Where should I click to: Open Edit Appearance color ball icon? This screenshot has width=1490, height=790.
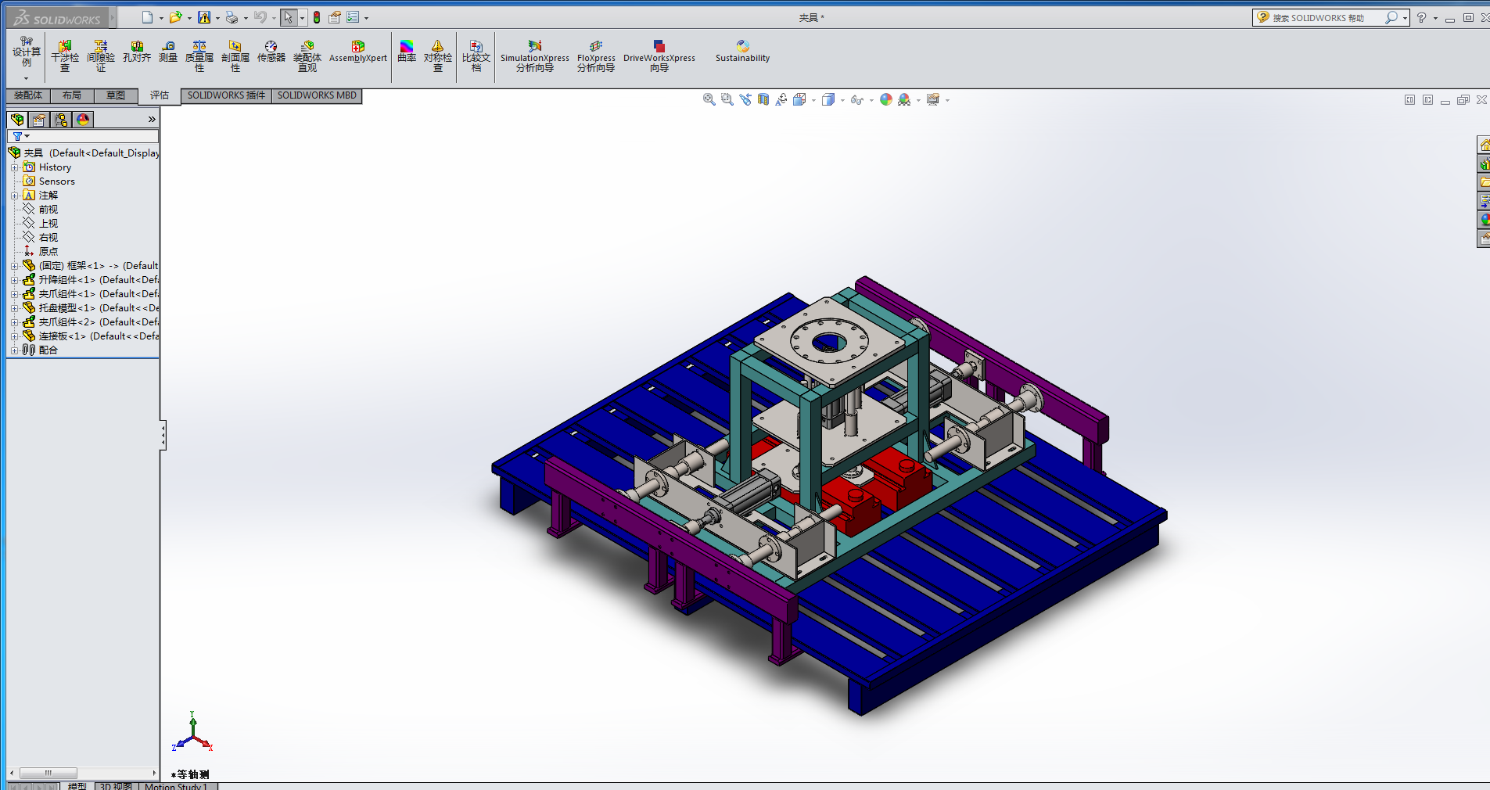886,100
